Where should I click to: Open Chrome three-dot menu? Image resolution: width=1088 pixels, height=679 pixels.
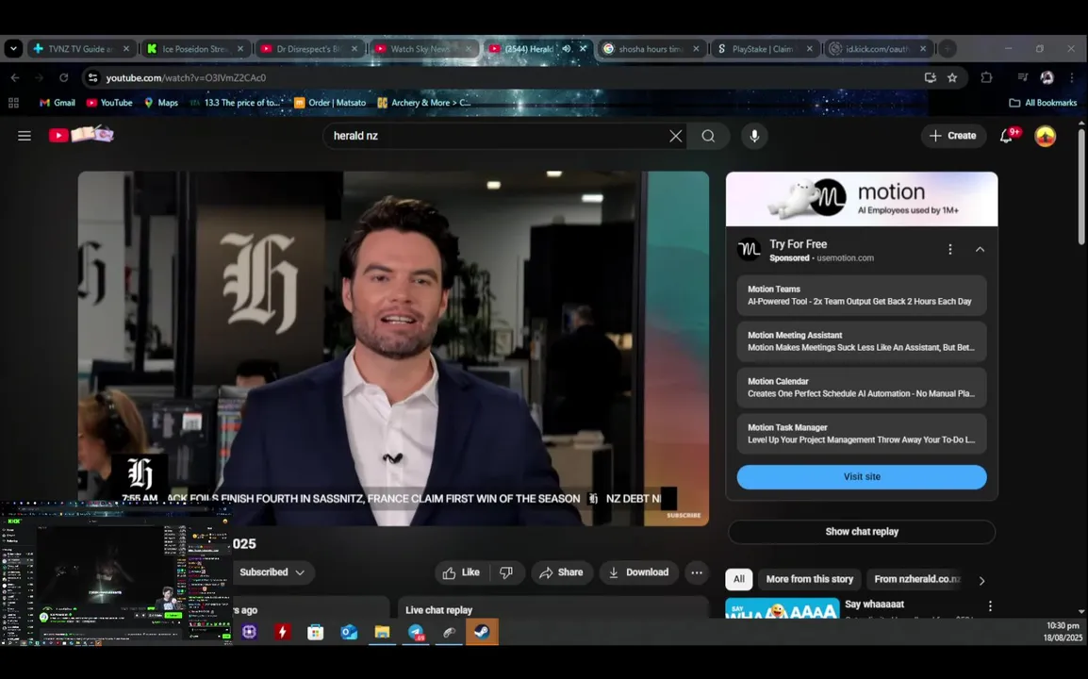click(1071, 77)
